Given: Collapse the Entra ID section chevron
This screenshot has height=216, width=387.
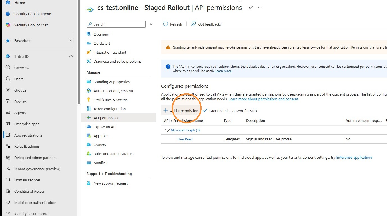Looking at the screenshot, I should [x=71, y=56].
